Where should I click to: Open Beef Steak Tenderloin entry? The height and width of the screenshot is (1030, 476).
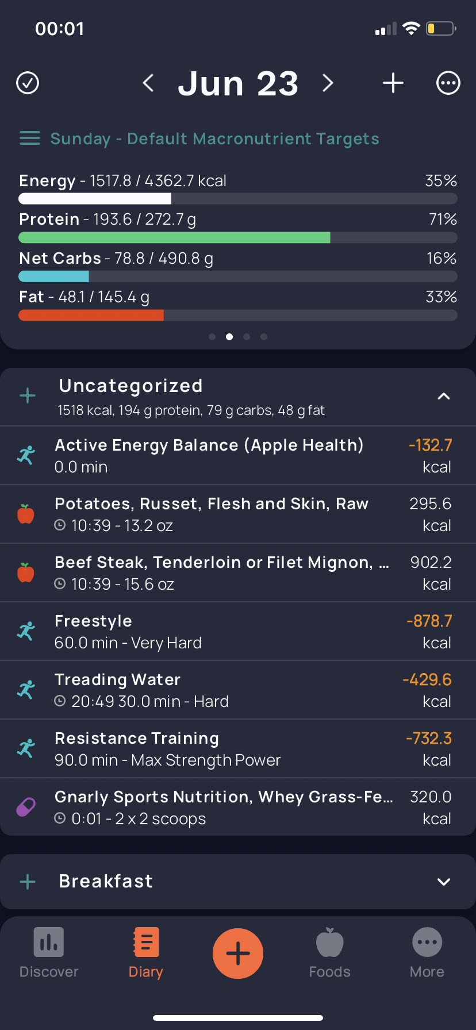[x=238, y=572]
